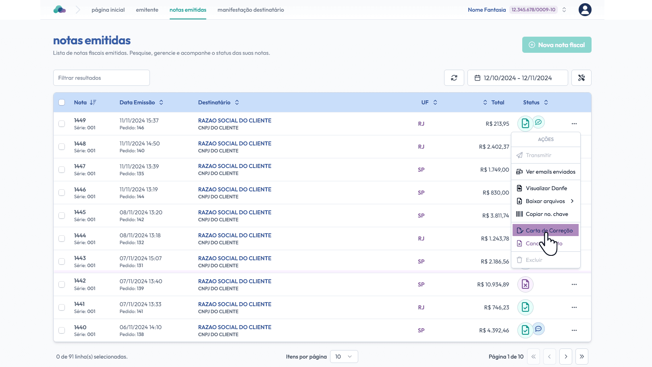
Task: Go to the last page of results
Action: click(x=581, y=357)
